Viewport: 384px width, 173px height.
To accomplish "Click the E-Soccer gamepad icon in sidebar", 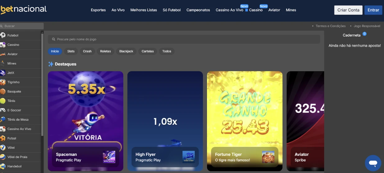I will 3,110.
